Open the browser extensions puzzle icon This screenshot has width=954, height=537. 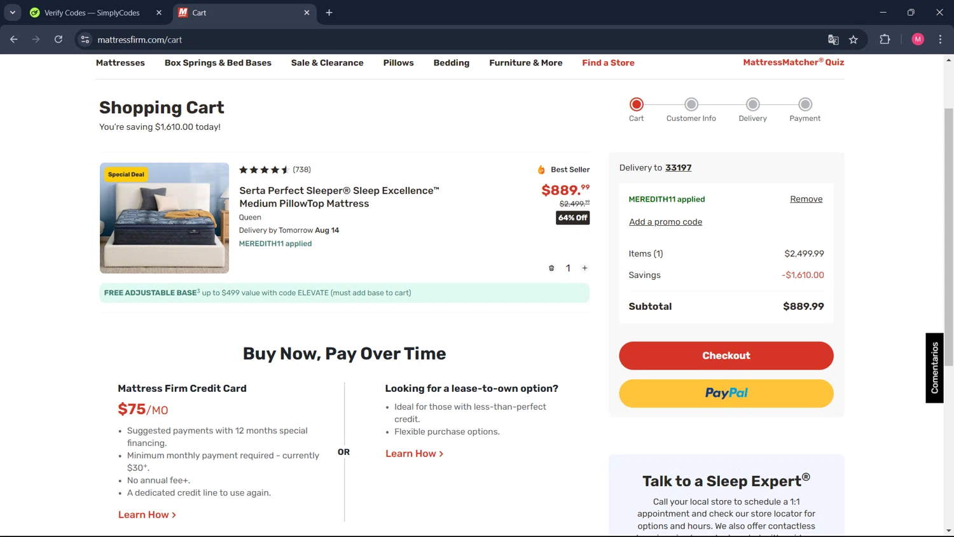click(x=885, y=39)
